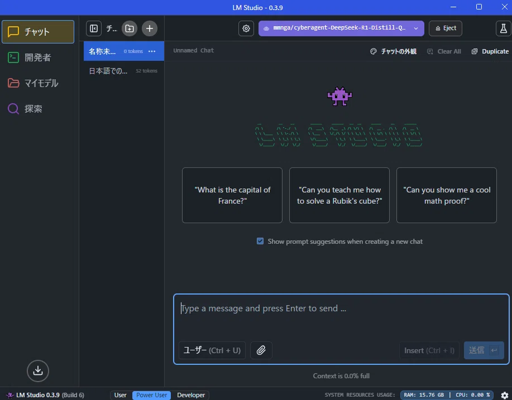Send message with 送信 button
This screenshot has width=512, height=400.
click(484, 350)
